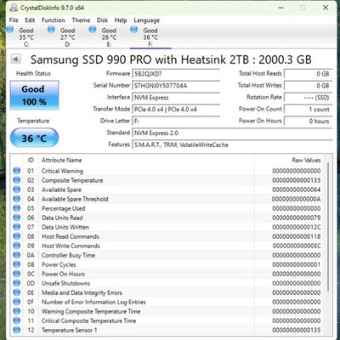Select raw value 0000000000000A
Screen dimensions: 340x340
coord(296,199)
